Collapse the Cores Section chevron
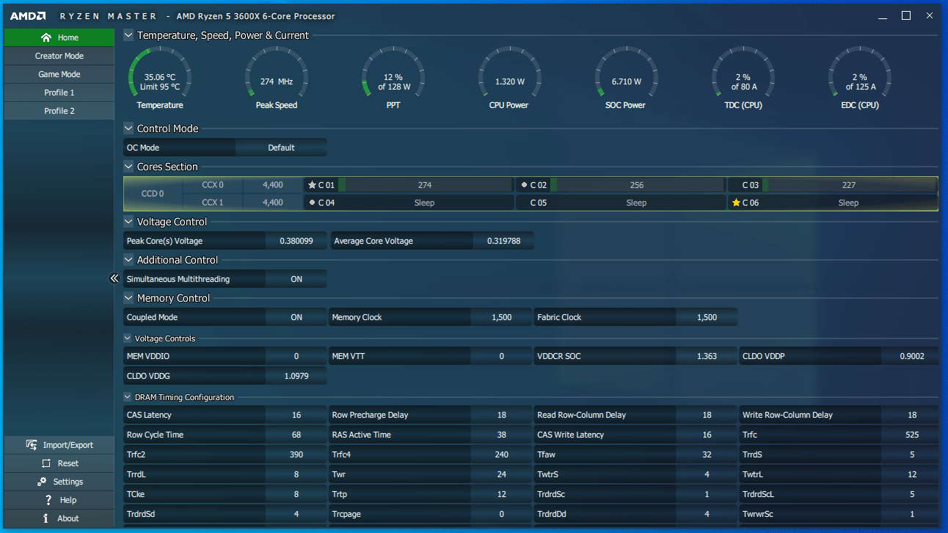This screenshot has width=948, height=533. pyautogui.click(x=128, y=167)
